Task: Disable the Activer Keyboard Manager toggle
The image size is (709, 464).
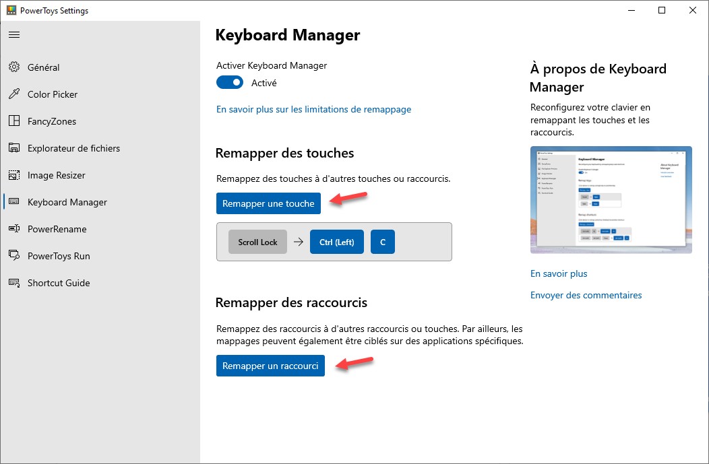Action: tap(230, 83)
